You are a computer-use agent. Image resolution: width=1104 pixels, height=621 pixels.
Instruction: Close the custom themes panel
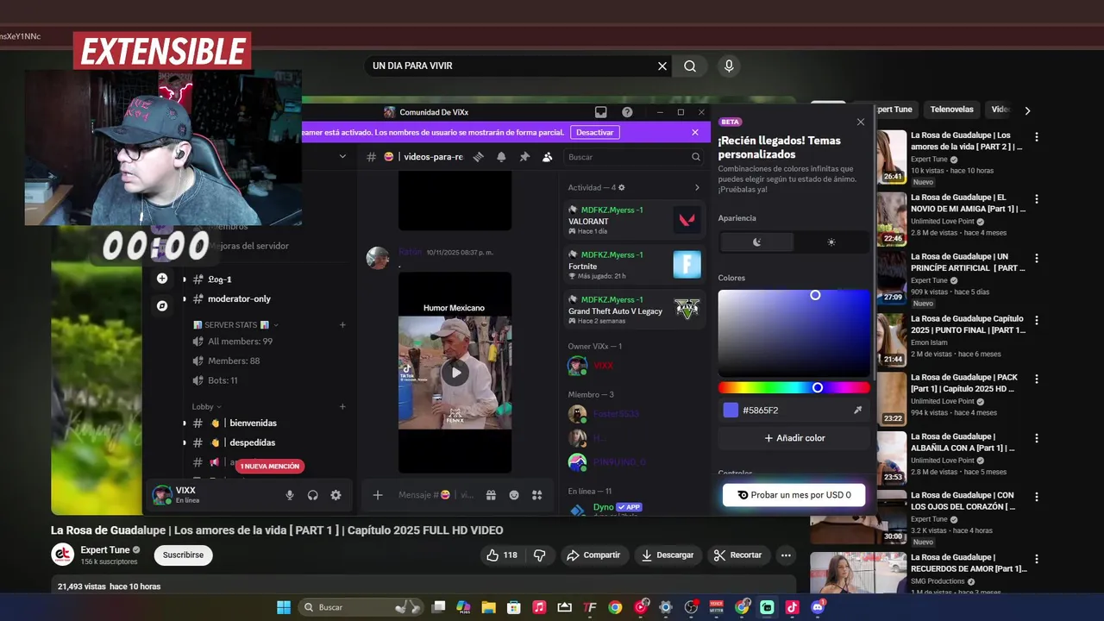coord(860,122)
